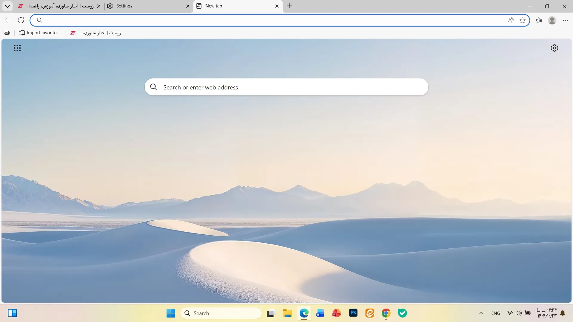Open the tab search dropdown
The height and width of the screenshot is (322, 573).
(7, 6)
